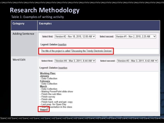Screen dimensions: 164x123
Task: Click Insertion legend link in Word Edit row
Action: 63,68
